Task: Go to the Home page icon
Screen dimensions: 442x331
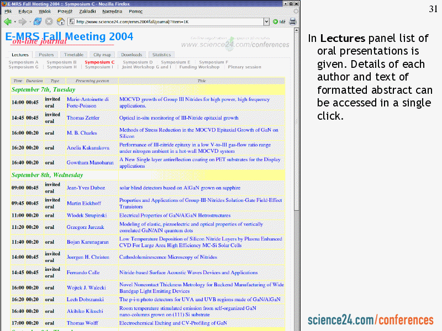Action: point(60,22)
